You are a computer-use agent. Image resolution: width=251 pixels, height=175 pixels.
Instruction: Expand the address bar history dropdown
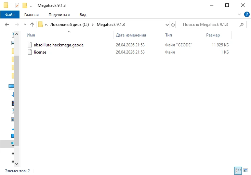(167, 25)
